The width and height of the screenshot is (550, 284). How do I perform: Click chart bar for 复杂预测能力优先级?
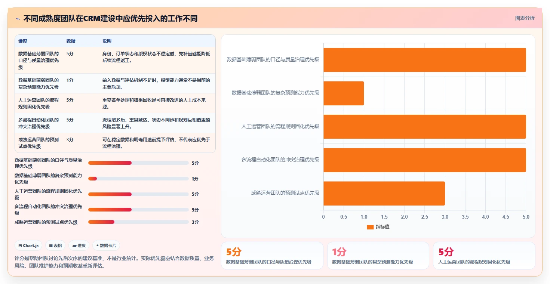coord(344,93)
